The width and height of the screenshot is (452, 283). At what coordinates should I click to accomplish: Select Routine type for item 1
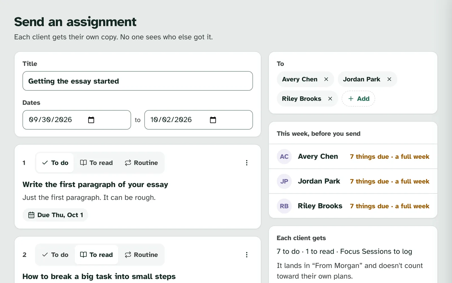(x=141, y=163)
